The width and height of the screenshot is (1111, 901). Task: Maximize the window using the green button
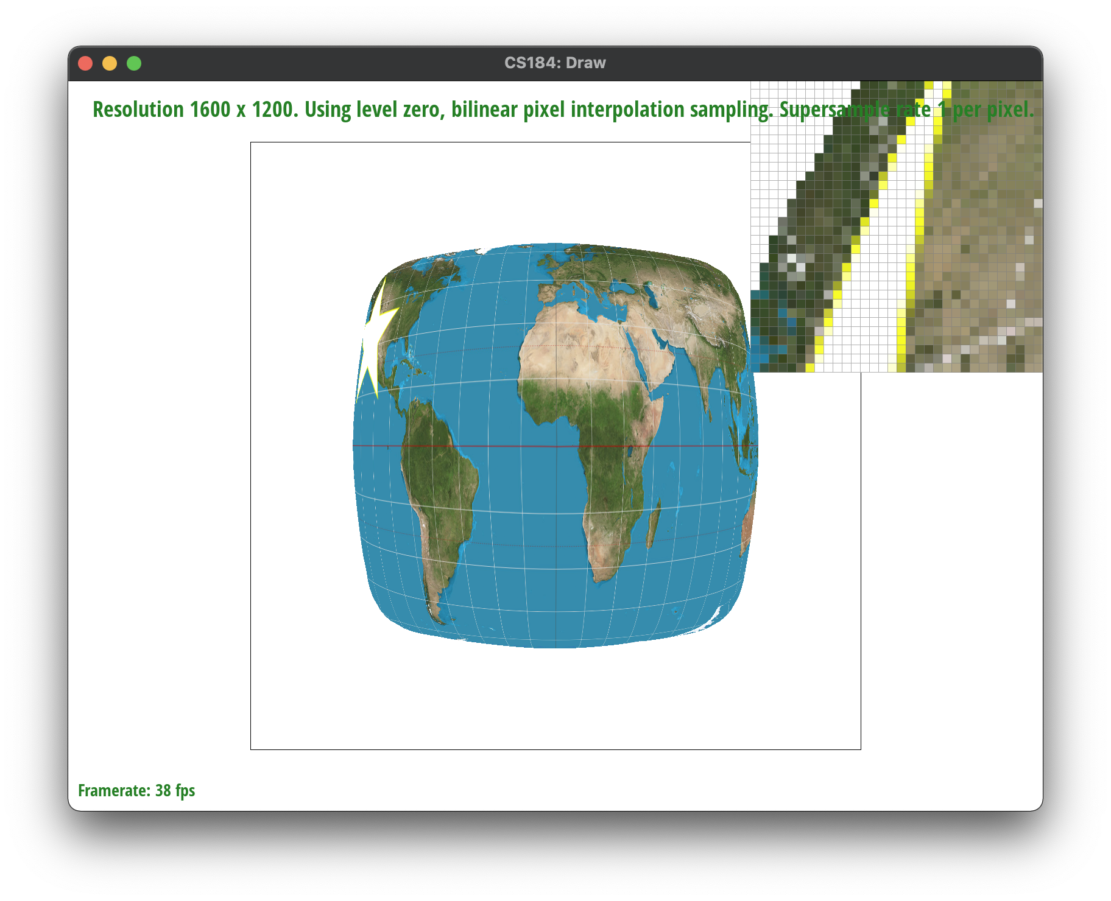pyautogui.click(x=134, y=63)
